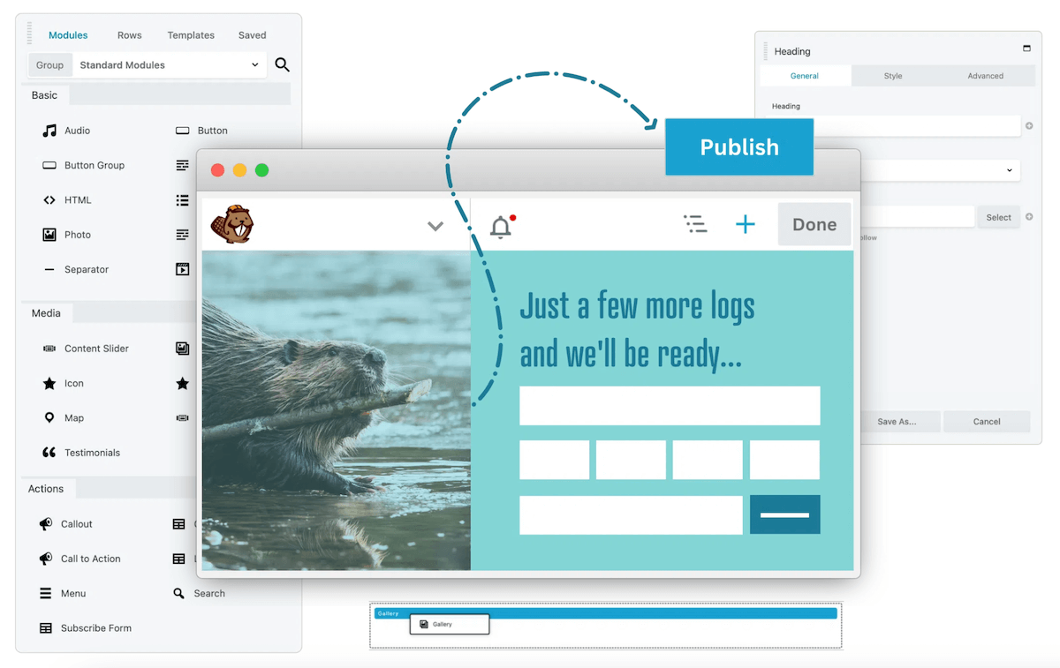Collapse the Basic modules section
Viewport: 1060px width, 668px height.
coord(44,95)
